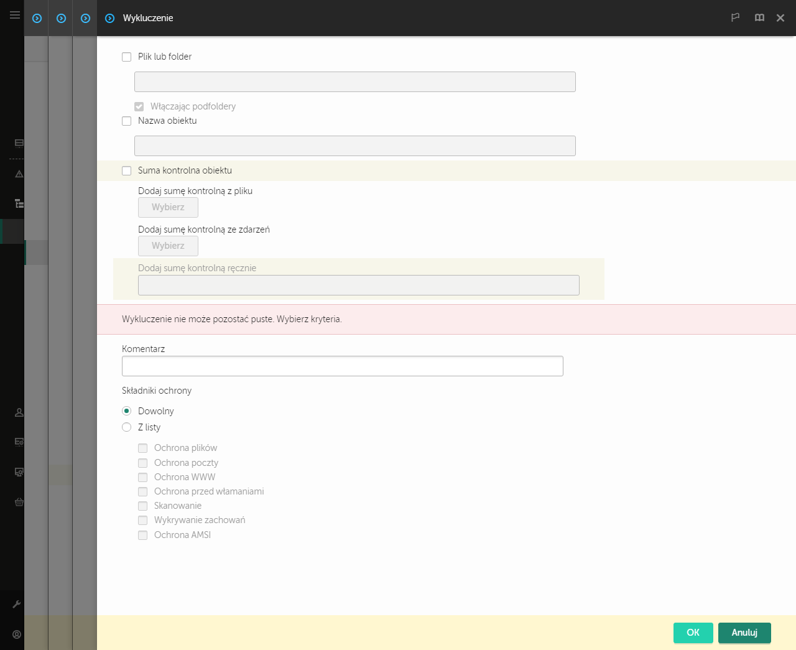Viewport: 796px width, 650px height.
Task: Click the arrow icon beside Wykluczenie title
Action: coord(110,19)
